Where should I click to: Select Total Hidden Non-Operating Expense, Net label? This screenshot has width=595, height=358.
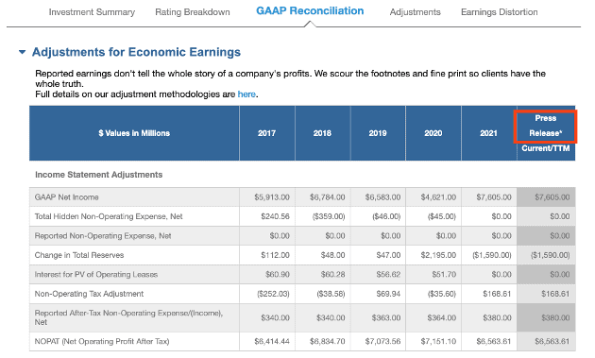[x=109, y=216]
